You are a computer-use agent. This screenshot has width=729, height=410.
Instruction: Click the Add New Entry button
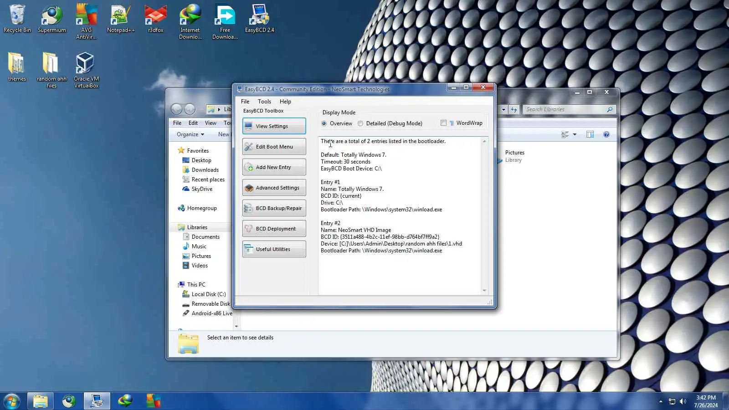pyautogui.click(x=274, y=167)
